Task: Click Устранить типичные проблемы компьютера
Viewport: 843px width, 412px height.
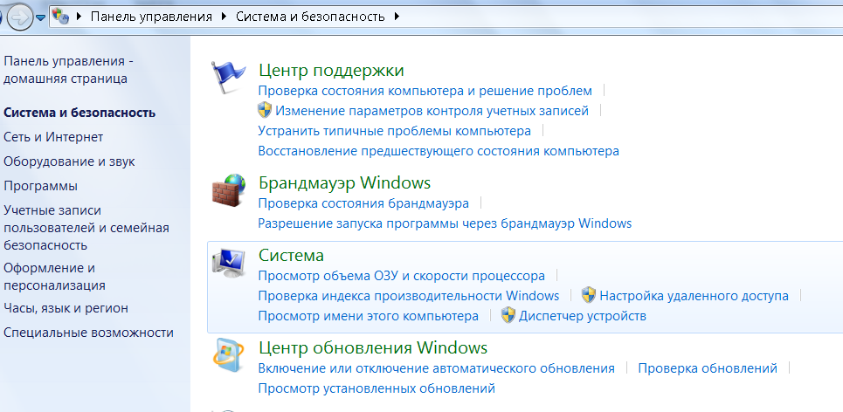Action: point(395,131)
